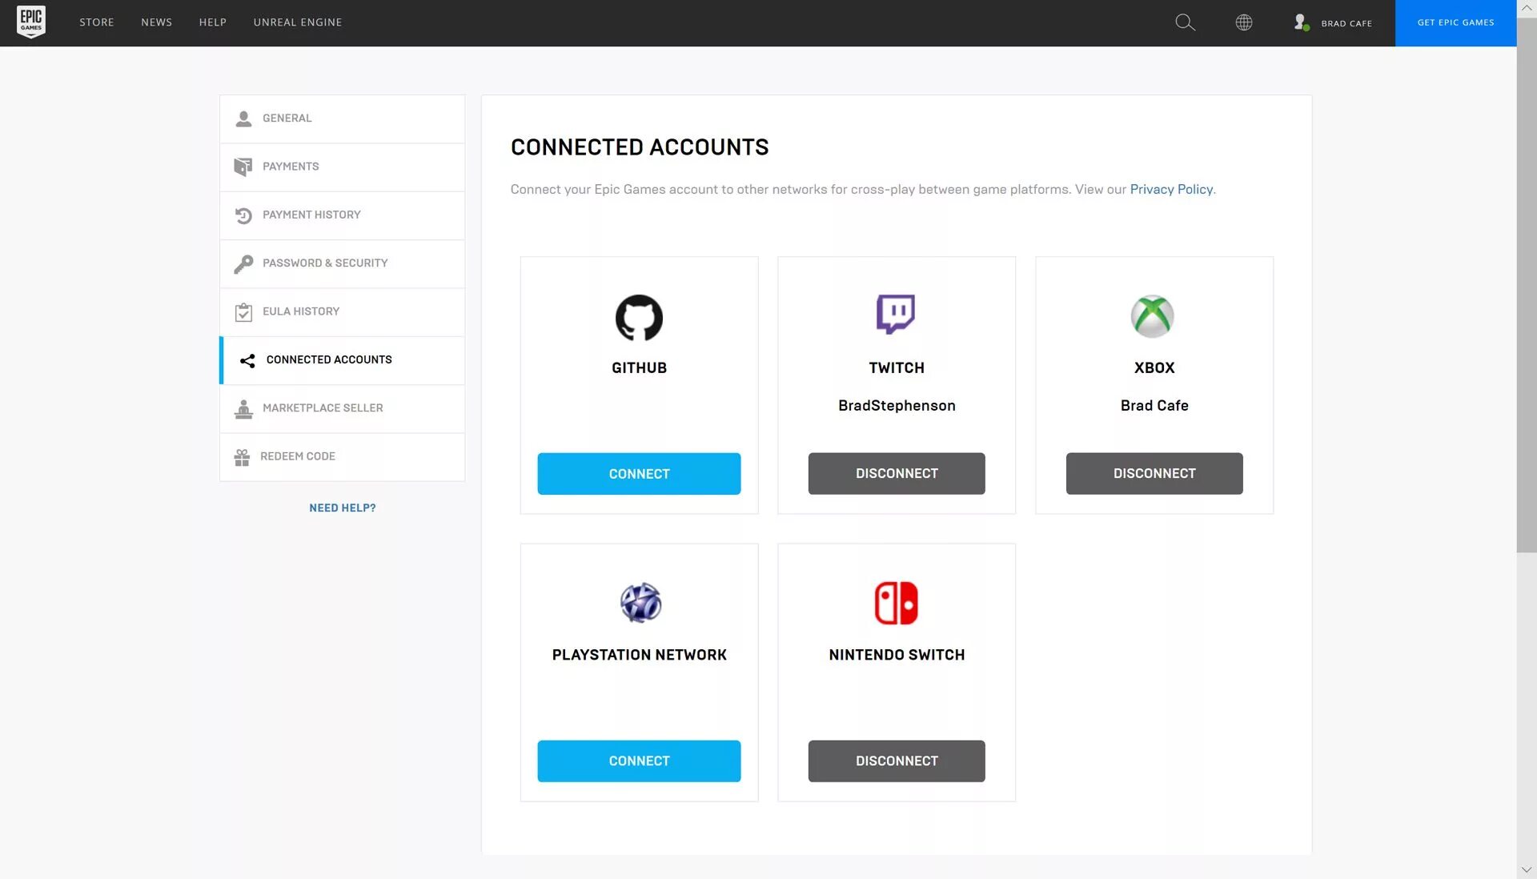Disconnect the Twitch BradStephenson account
Image resolution: width=1537 pixels, height=879 pixels.
click(x=897, y=473)
